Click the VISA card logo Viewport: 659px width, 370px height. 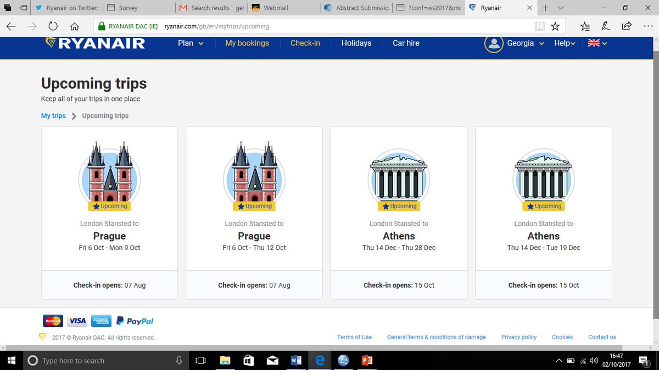coord(77,321)
